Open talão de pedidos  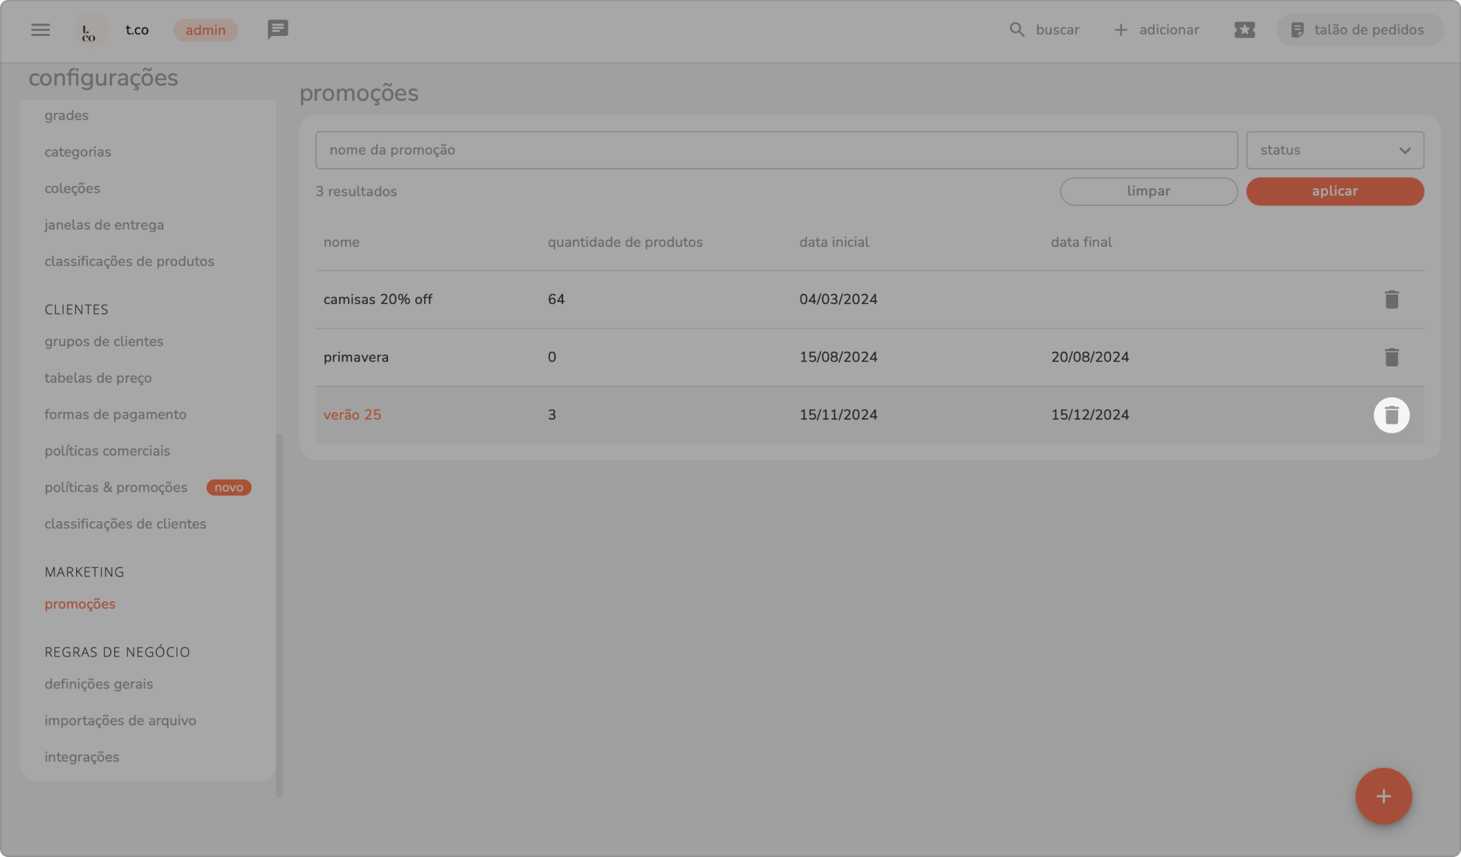(1359, 30)
